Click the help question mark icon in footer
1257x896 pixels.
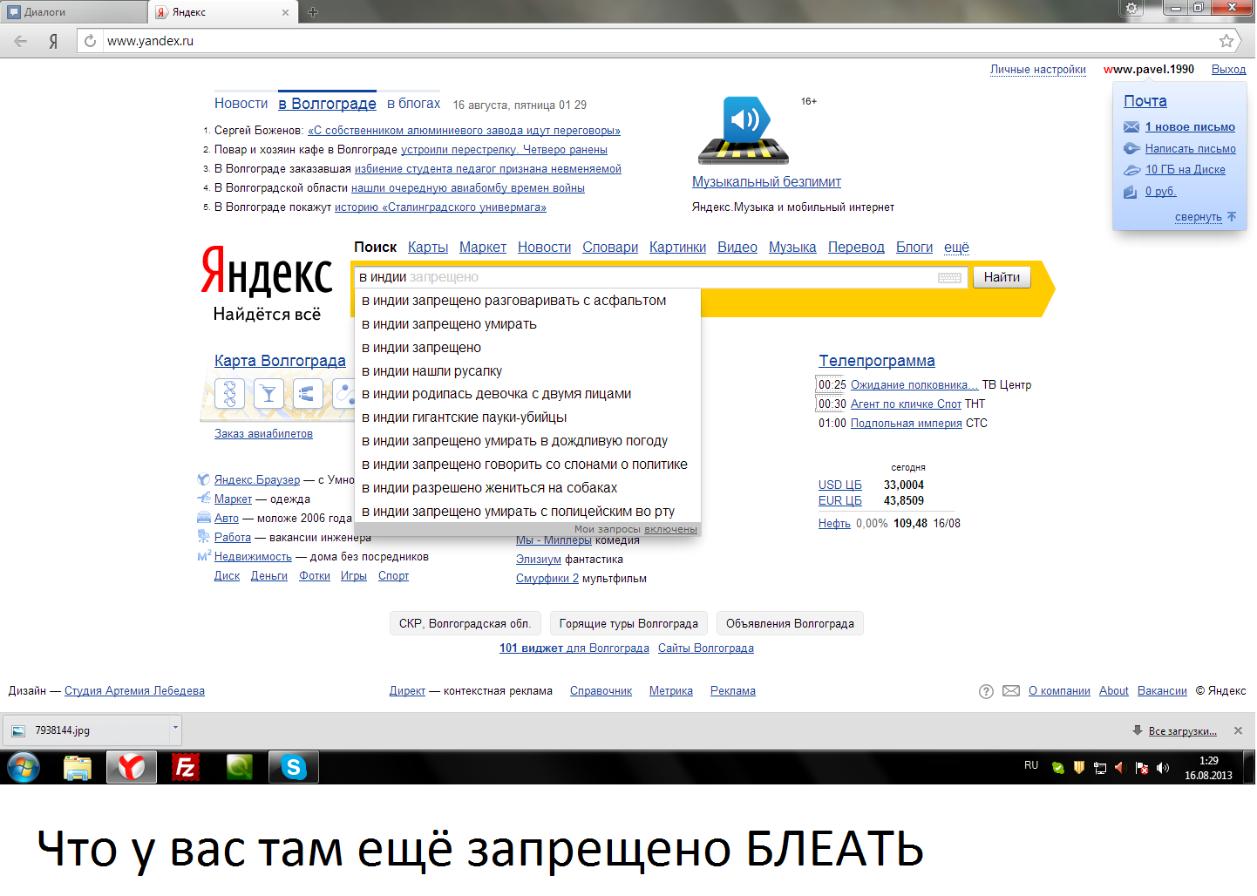coord(986,691)
